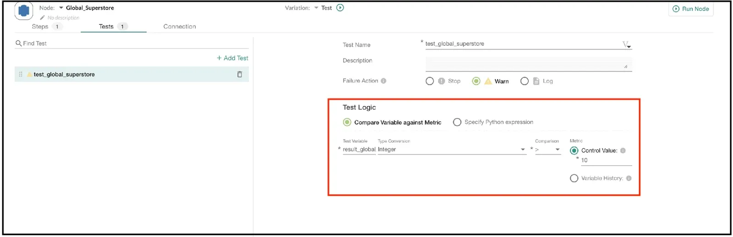Viewport: 733px width, 237px height.
Task: Click the Run Node button
Action: coord(690,9)
